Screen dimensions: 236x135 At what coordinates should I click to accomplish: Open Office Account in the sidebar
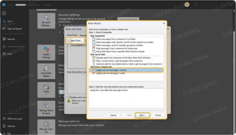pos(15,119)
